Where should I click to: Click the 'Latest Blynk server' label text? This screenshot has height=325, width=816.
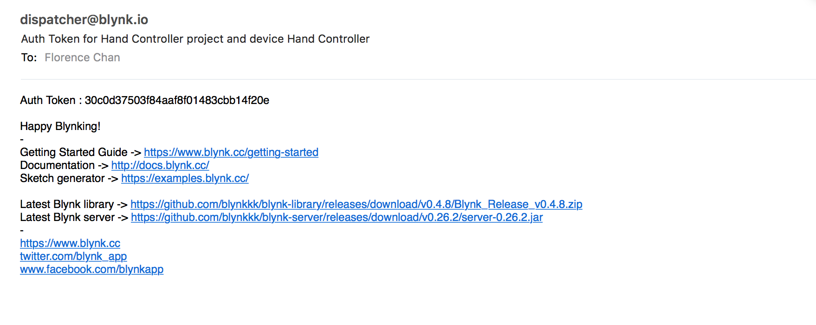(67, 217)
